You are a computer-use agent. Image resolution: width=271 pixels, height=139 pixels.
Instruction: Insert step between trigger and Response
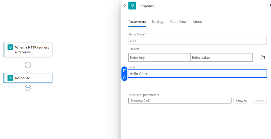coord(28,65)
